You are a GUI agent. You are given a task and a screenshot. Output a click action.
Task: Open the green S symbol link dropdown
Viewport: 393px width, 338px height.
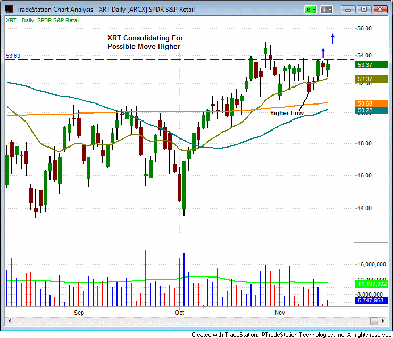(310, 10)
